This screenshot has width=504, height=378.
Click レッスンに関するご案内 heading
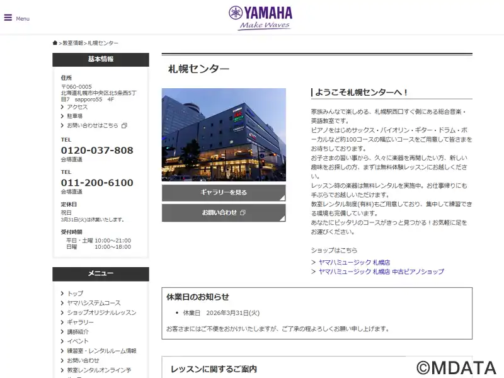214,369
